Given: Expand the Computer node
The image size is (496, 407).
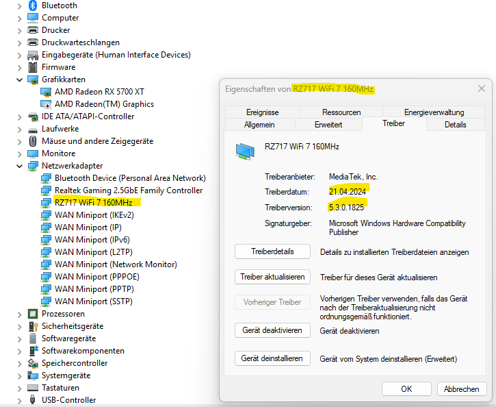Looking at the screenshot, I should tap(20, 18).
